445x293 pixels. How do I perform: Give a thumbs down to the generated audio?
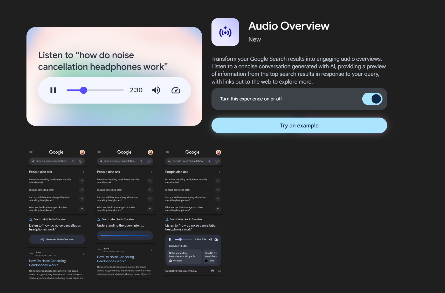(x=219, y=271)
